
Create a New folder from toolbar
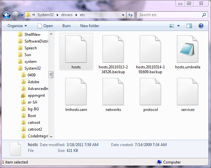(90, 25)
